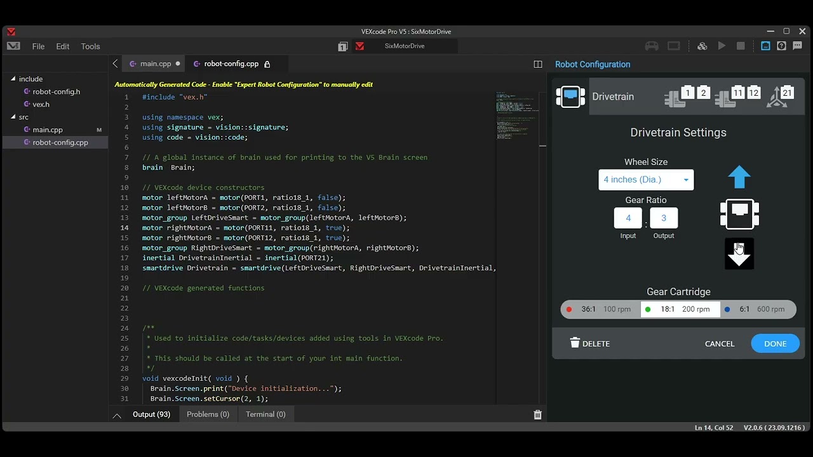Click the Automatically Generated Code notice
The height and width of the screenshot is (457, 813).
(x=243, y=84)
